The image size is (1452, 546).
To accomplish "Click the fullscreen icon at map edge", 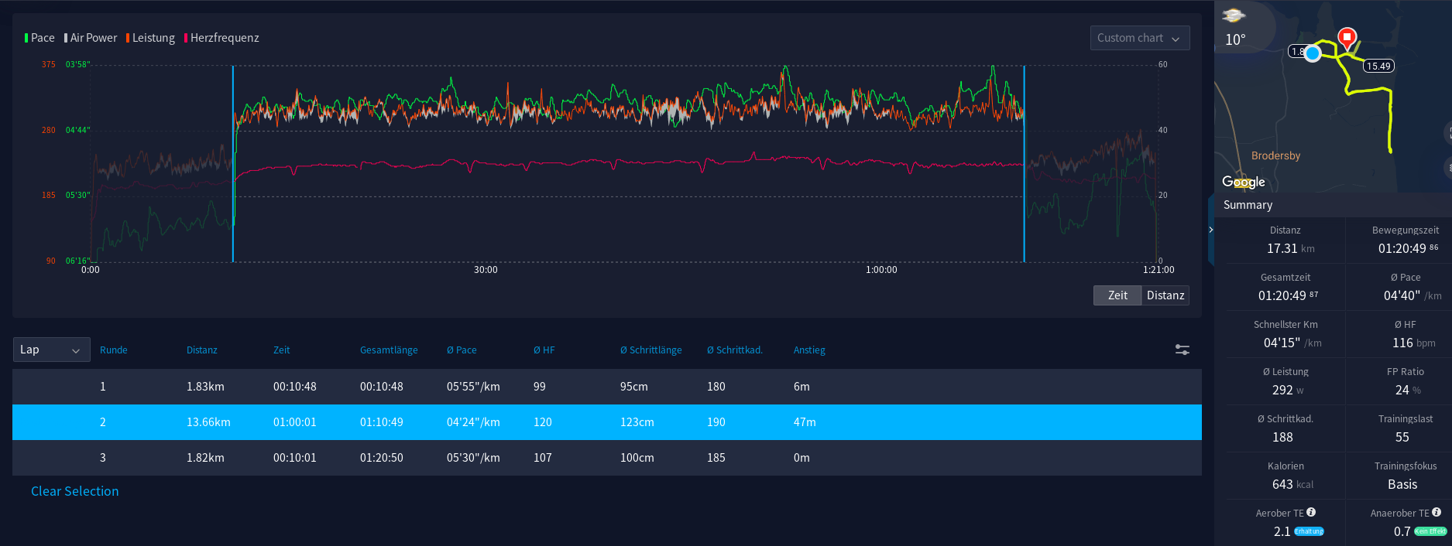I will pyautogui.click(x=1448, y=133).
